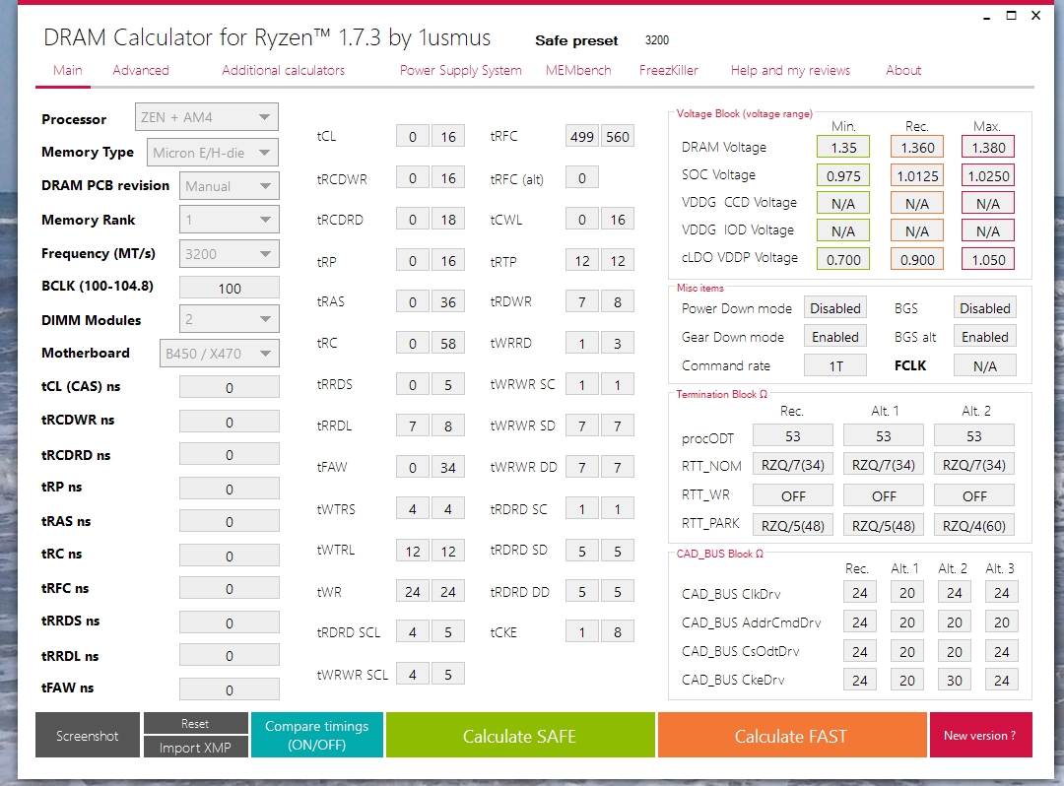The image size is (1064, 786).
Task: Click the Calculate SAFE button
Action: pos(520,735)
